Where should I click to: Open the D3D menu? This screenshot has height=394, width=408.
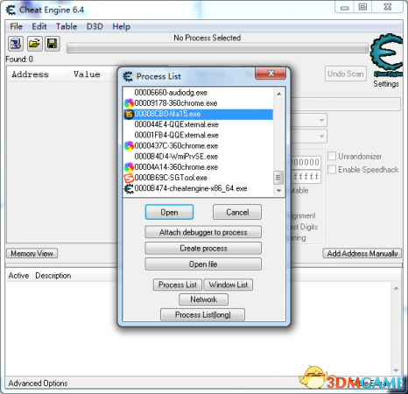pos(95,26)
